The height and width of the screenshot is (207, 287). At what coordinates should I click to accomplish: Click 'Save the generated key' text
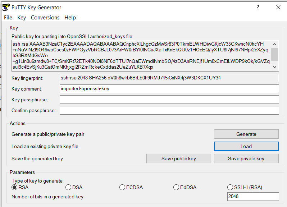(x=37, y=158)
